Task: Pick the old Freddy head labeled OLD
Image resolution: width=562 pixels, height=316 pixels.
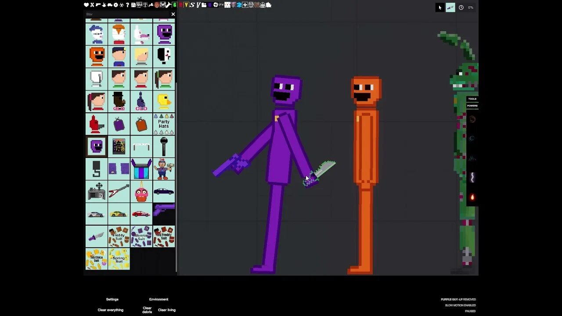Action: tap(119, 101)
